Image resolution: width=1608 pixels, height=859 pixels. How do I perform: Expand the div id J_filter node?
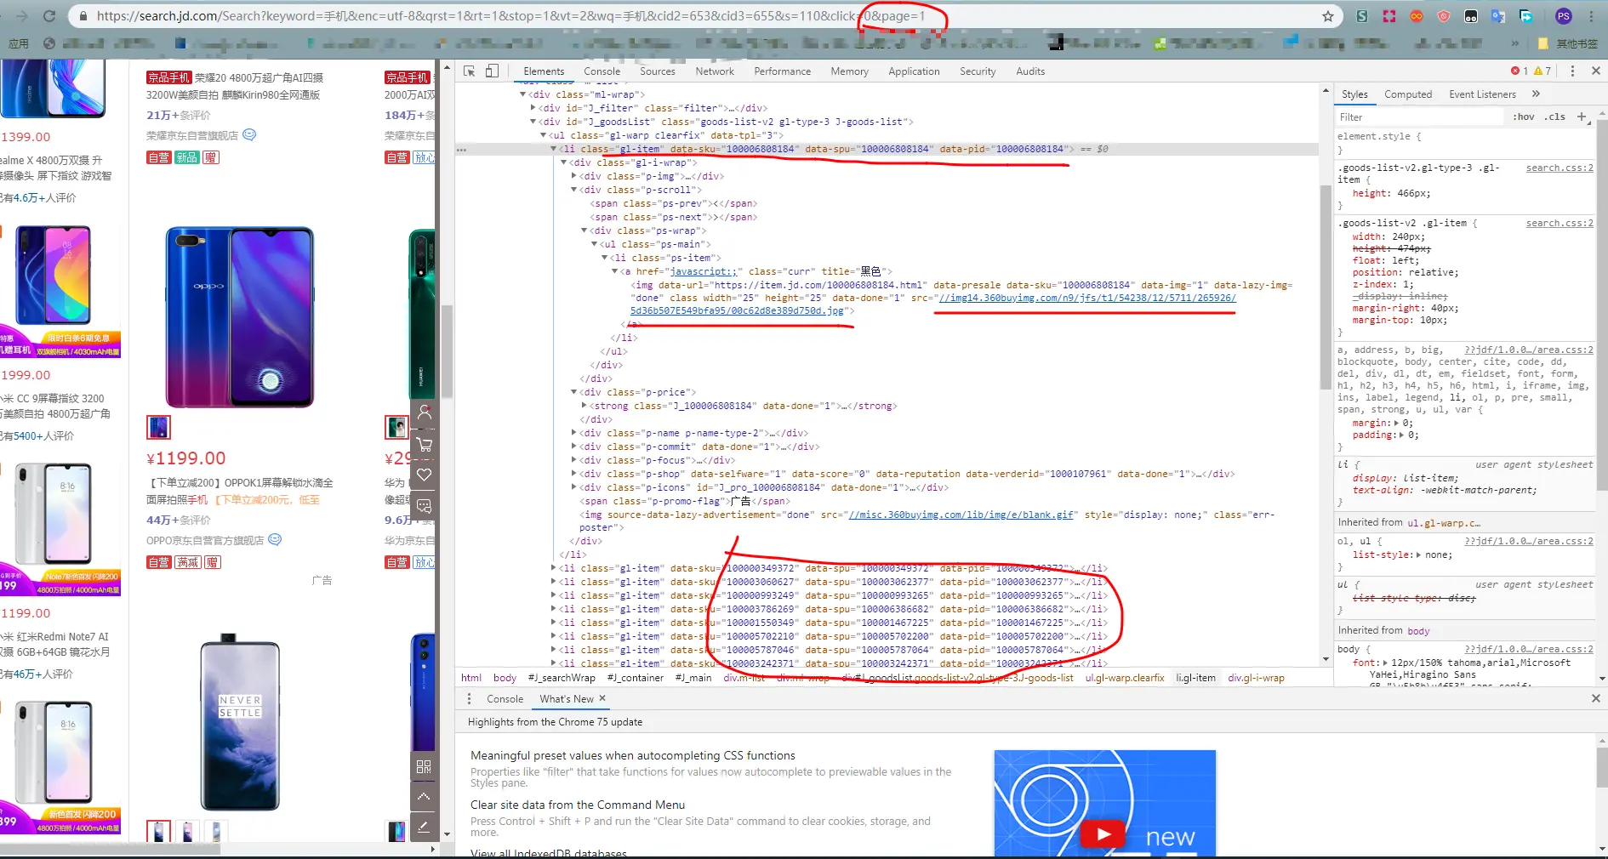click(x=533, y=108)
